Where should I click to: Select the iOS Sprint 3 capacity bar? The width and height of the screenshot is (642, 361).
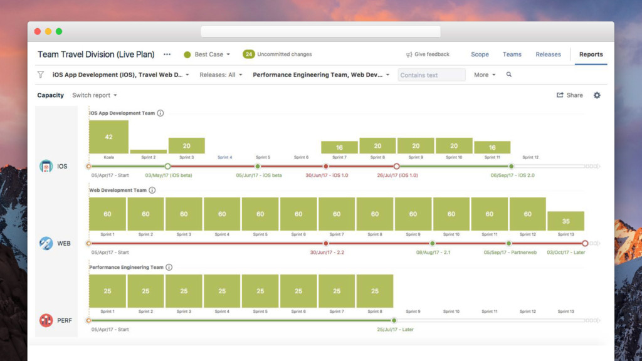[x=187, y=145]
